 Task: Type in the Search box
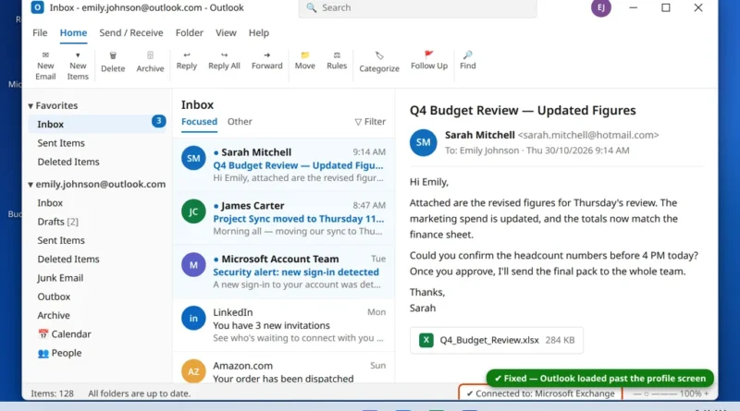pos(418,8)
